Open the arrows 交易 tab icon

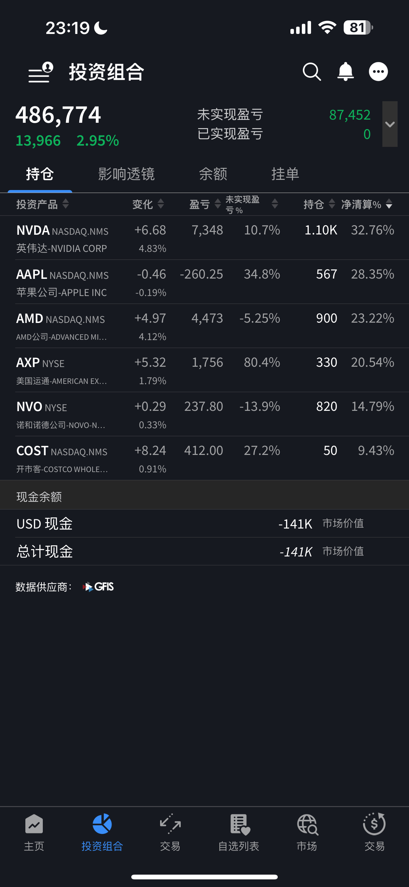pos(170,824)
